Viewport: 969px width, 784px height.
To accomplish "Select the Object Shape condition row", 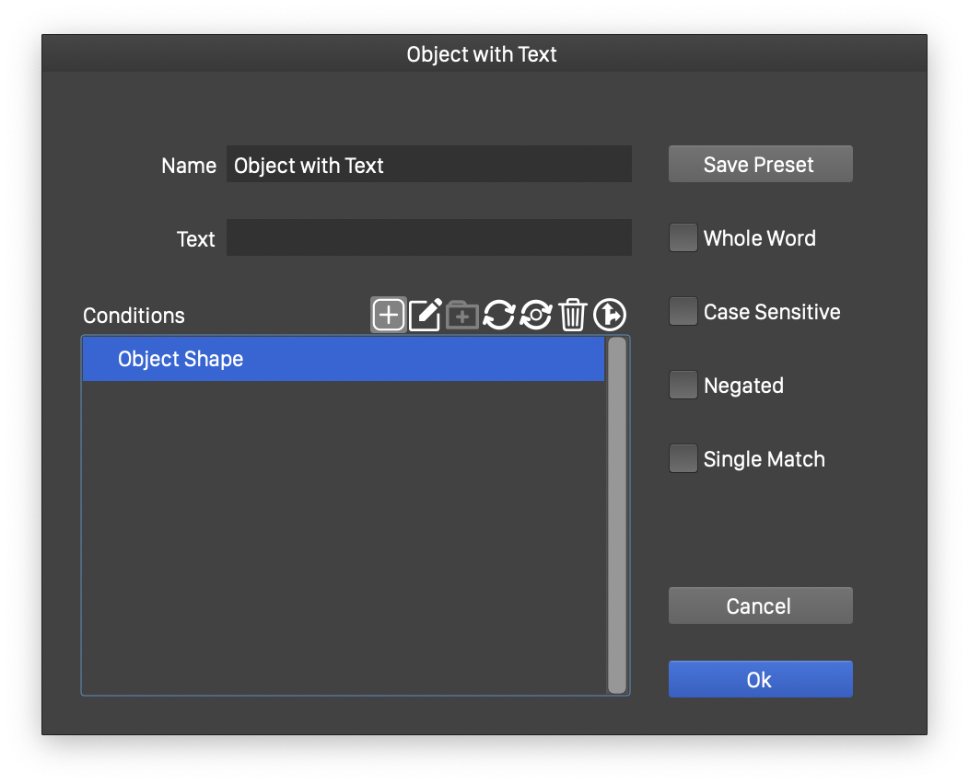I will [x=343, y=359].
